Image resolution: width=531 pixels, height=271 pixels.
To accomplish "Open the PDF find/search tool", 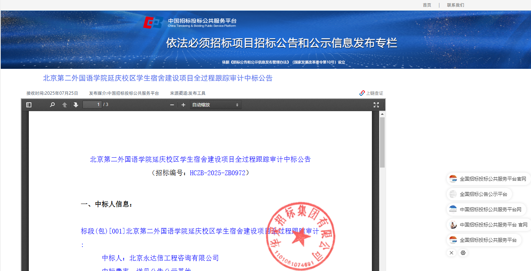I will (x=52, y=105).
